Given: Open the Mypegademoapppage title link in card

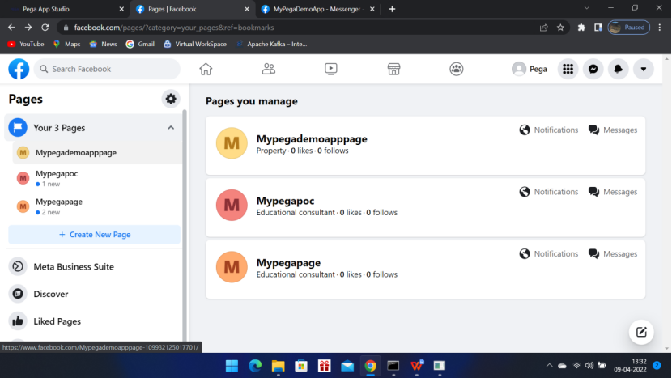Looking at the screenshot, I should 312,139.
